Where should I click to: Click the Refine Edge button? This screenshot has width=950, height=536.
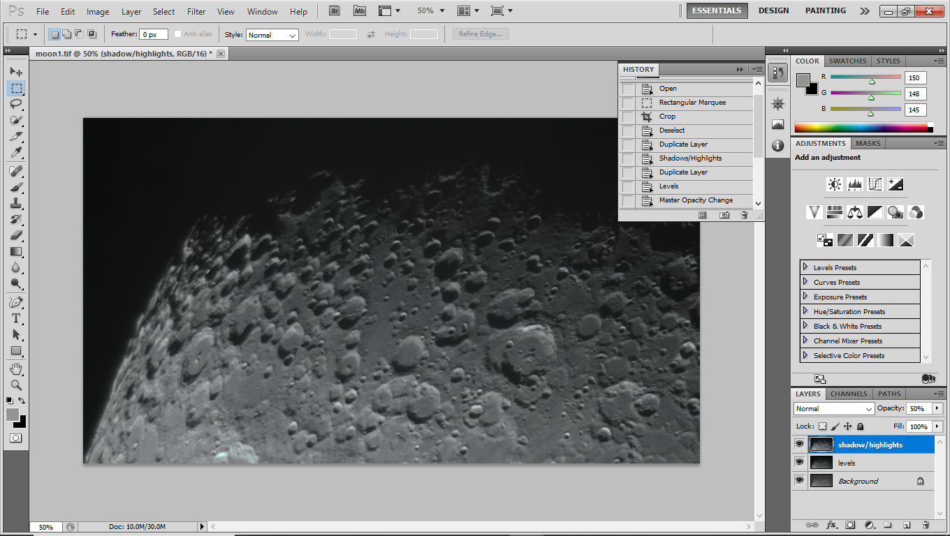point(481,34)
